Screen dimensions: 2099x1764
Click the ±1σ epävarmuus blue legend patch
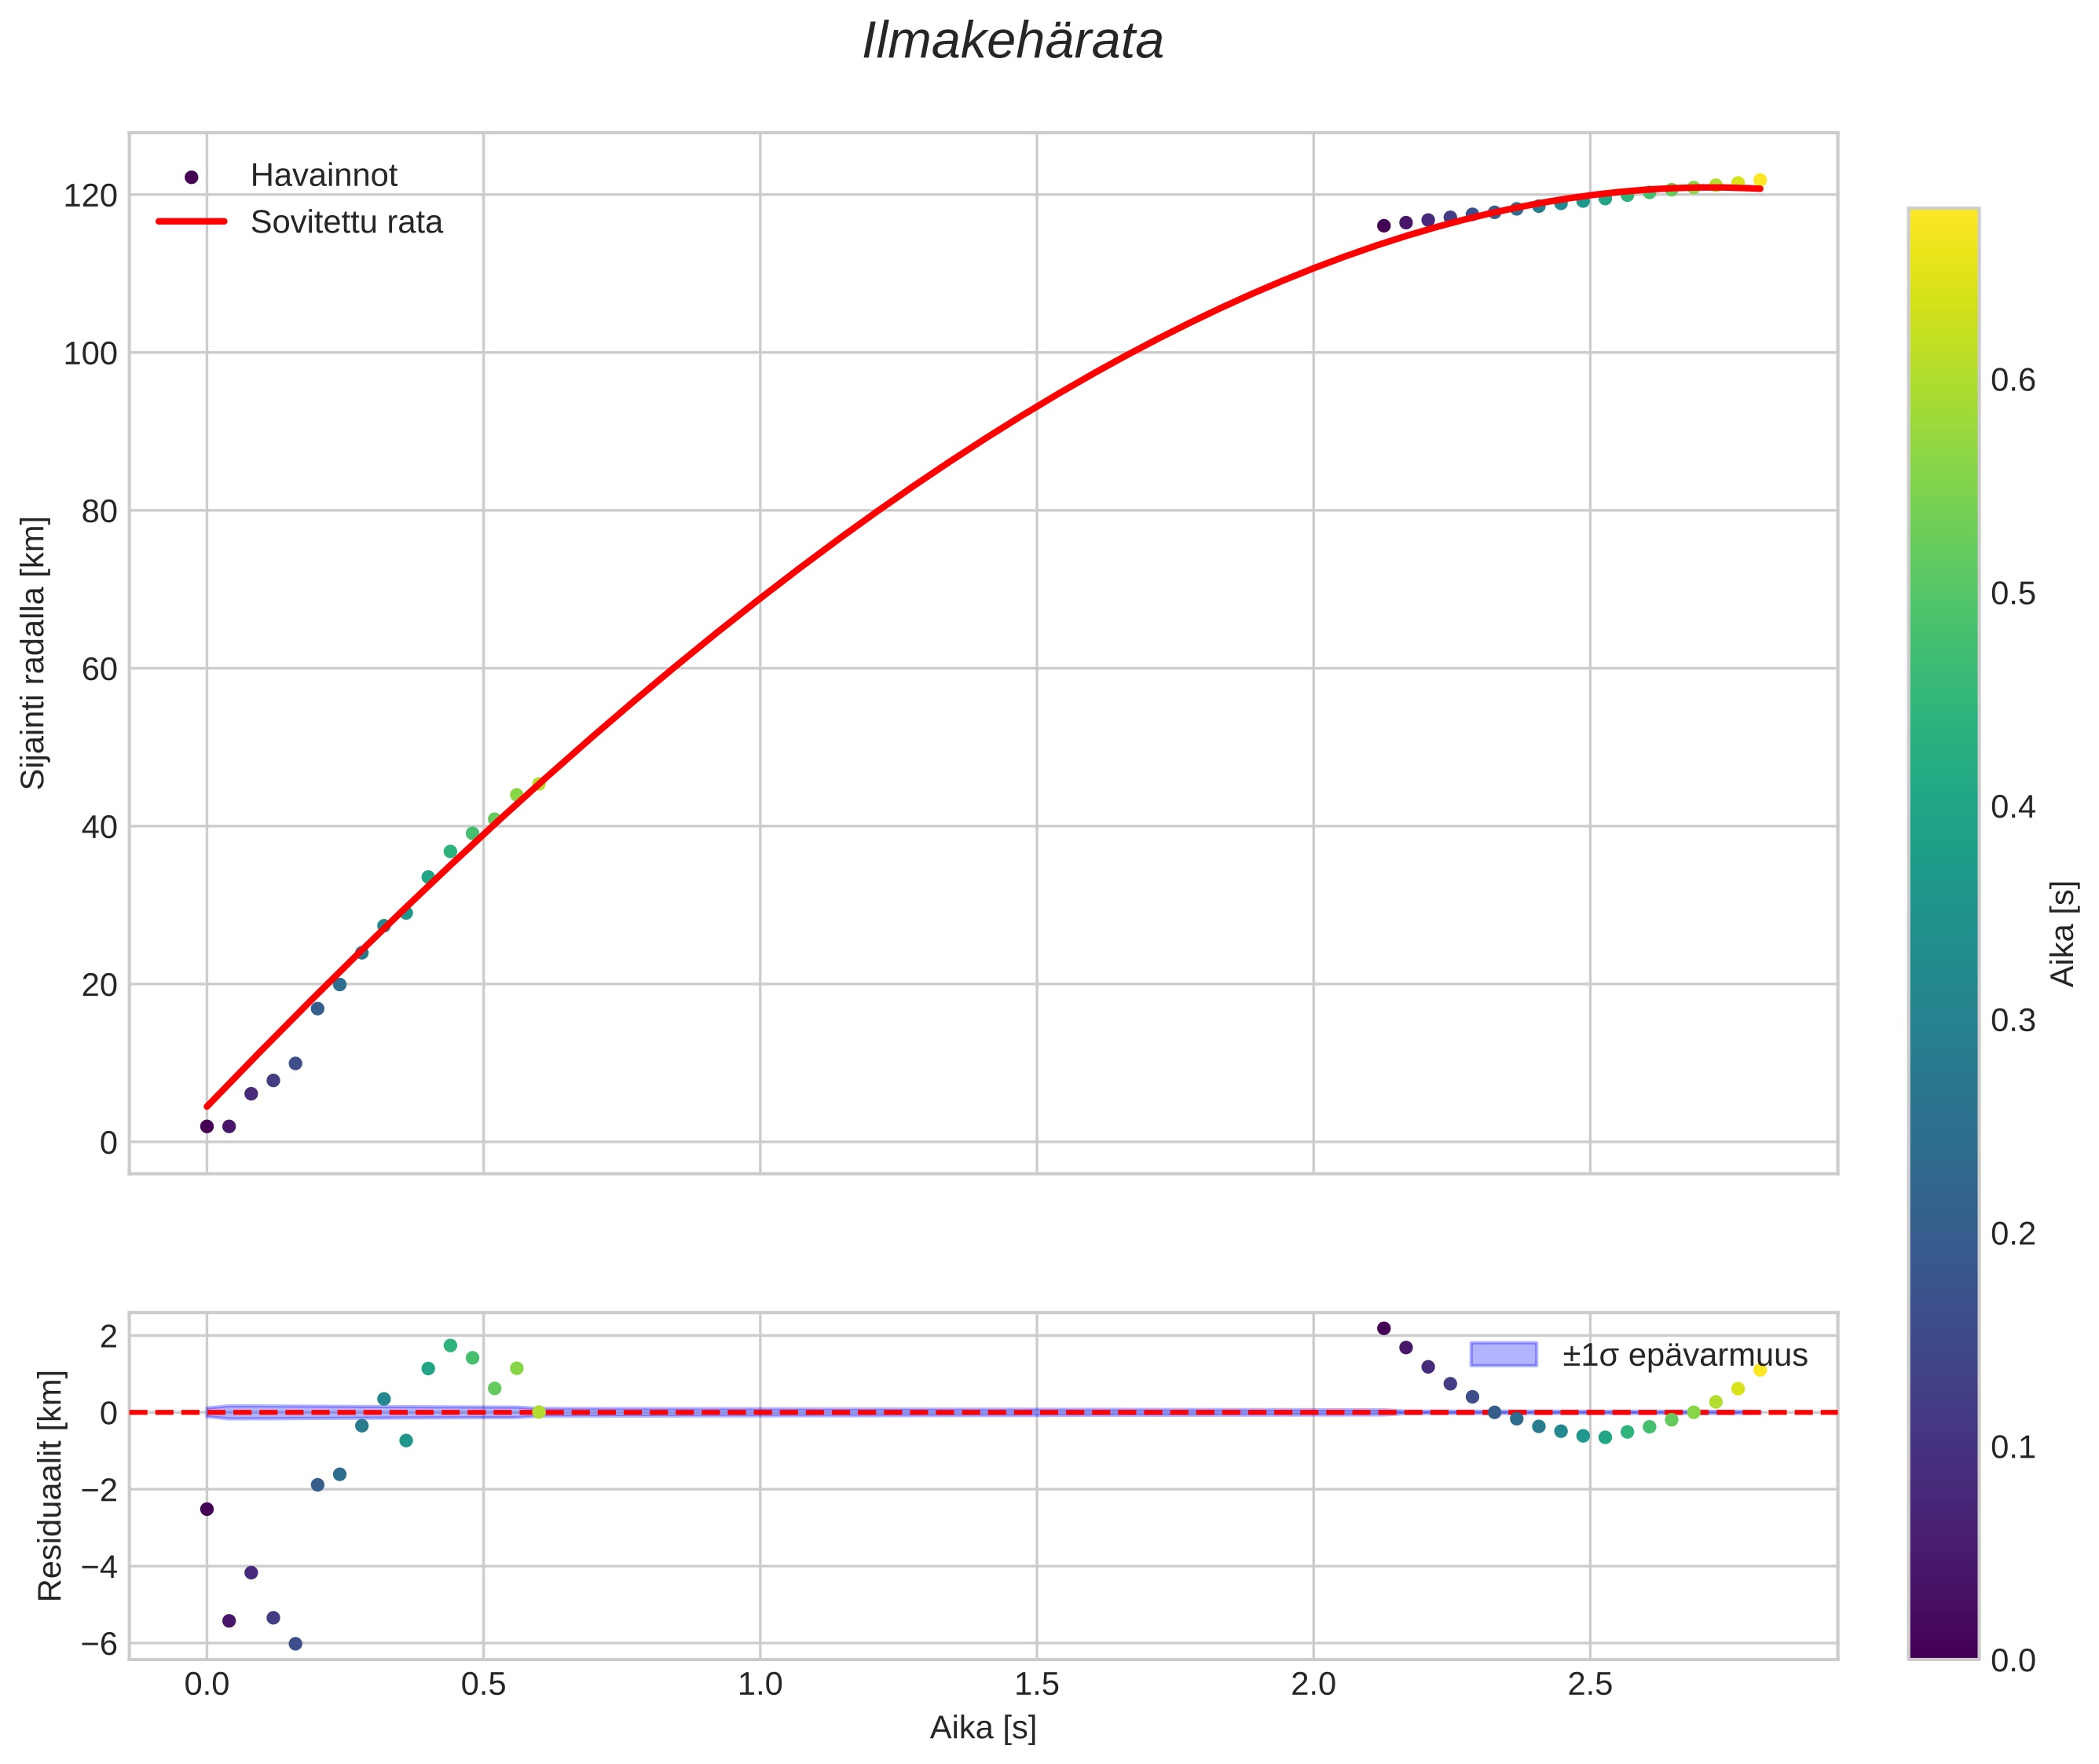pos(1503,1355)
